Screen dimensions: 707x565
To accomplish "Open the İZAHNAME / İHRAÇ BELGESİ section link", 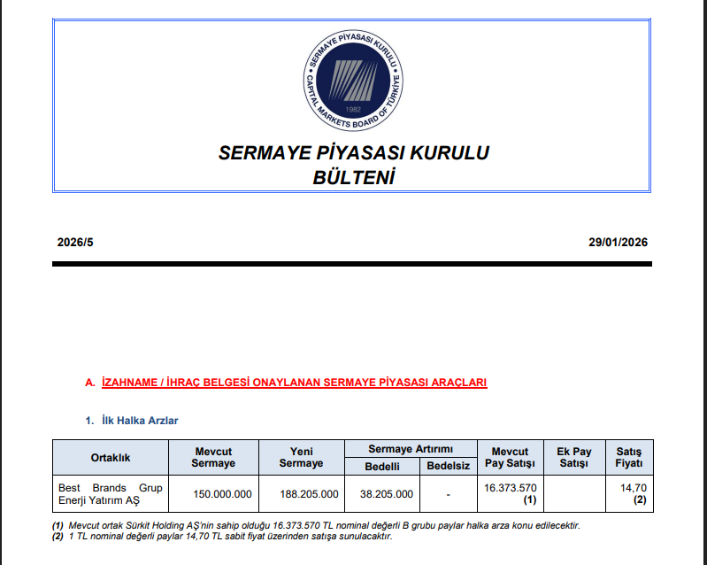I will pos(294,383).
